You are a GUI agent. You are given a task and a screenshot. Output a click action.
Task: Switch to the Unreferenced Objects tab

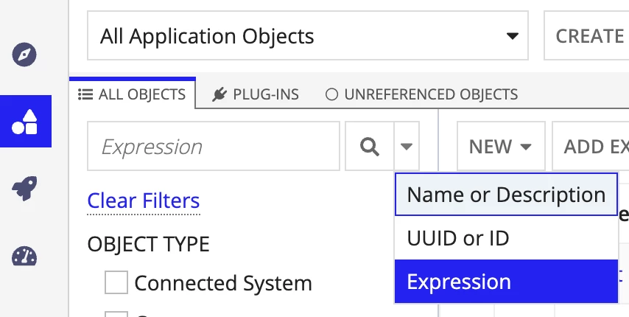pos(421,94)
